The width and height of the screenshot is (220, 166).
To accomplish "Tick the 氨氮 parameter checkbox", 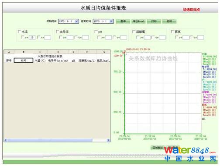I will pos(172,32).
